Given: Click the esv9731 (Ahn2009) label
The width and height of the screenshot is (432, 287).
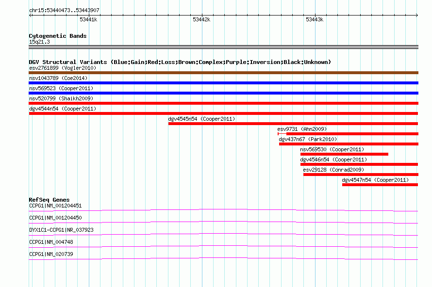Looking at the screenshot, I should point(302,129).
